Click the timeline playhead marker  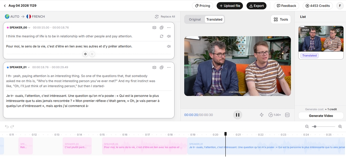point(226,134)
